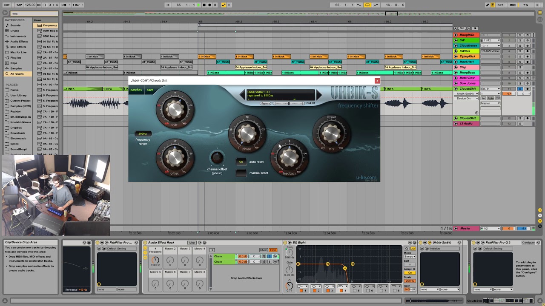
Task: Click the manual reset button in Uhbik-S
Action: click(241, 173)
